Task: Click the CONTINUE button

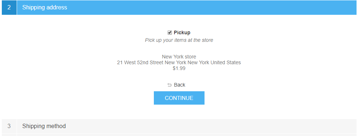Action: click(179, 98)
